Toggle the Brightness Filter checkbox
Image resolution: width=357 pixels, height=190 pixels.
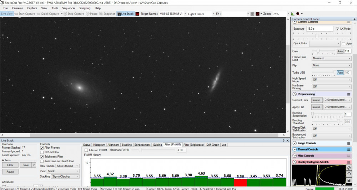coord(42,157)
